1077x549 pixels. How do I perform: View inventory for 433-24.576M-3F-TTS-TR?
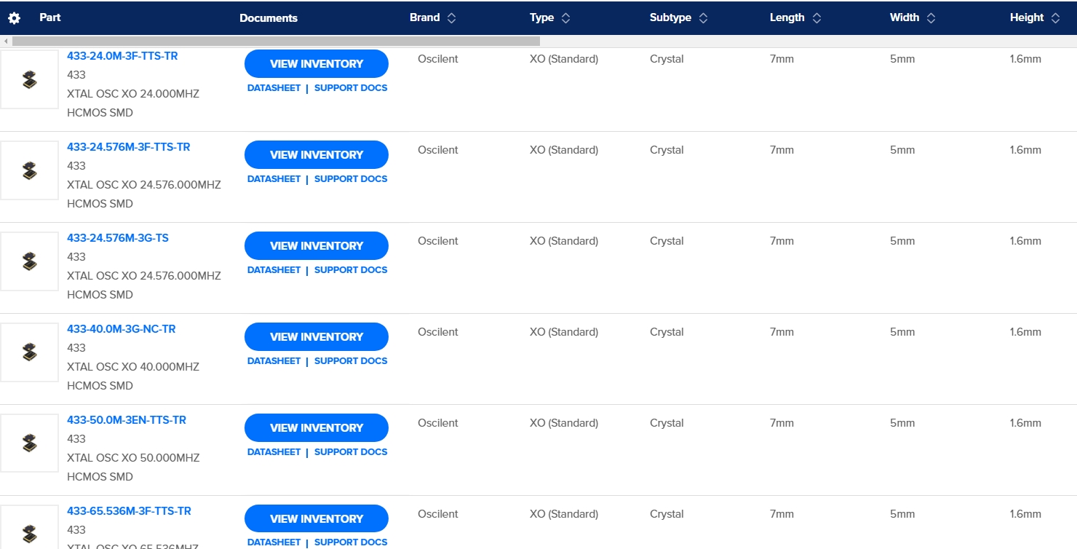click(x=317, y=155)
